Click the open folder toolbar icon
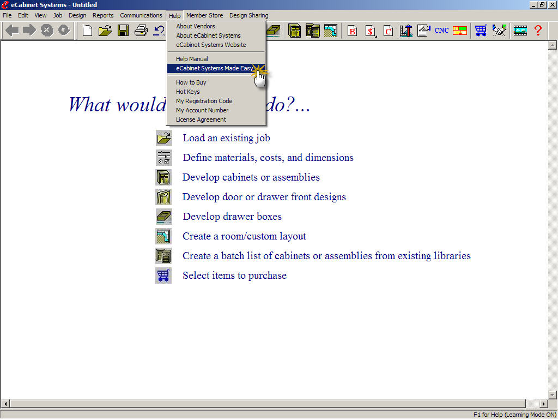 [105, 31]
